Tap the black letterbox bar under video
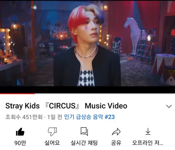Screen dimensions: 175x150 (x=87, y=89)
